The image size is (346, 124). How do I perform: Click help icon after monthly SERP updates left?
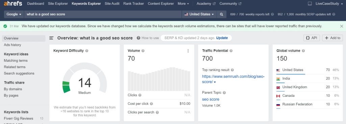tap(333, 14)
